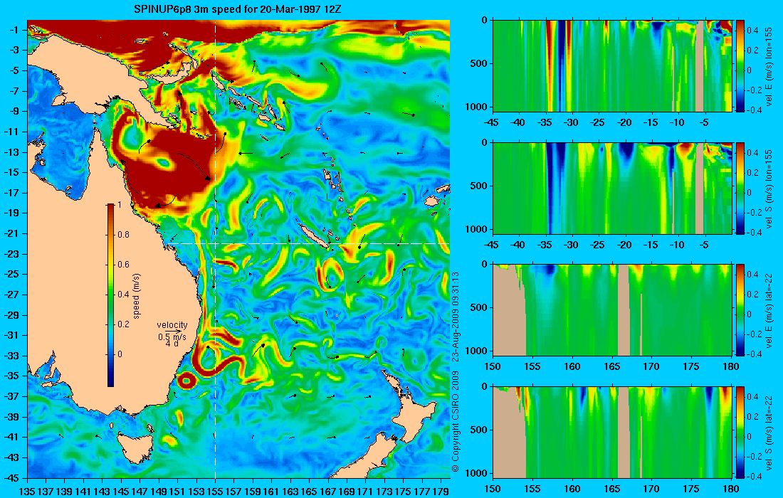Click the red ring-shaped eddy southeast of Australia
783x498 pixels.
(186, 381)
